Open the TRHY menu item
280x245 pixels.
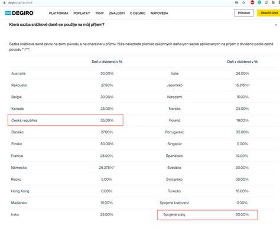(x=99, y=13)
